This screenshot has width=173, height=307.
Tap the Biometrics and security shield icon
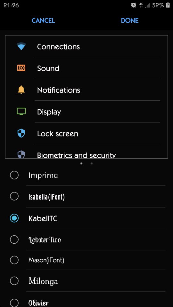click(x=21, y=154)
